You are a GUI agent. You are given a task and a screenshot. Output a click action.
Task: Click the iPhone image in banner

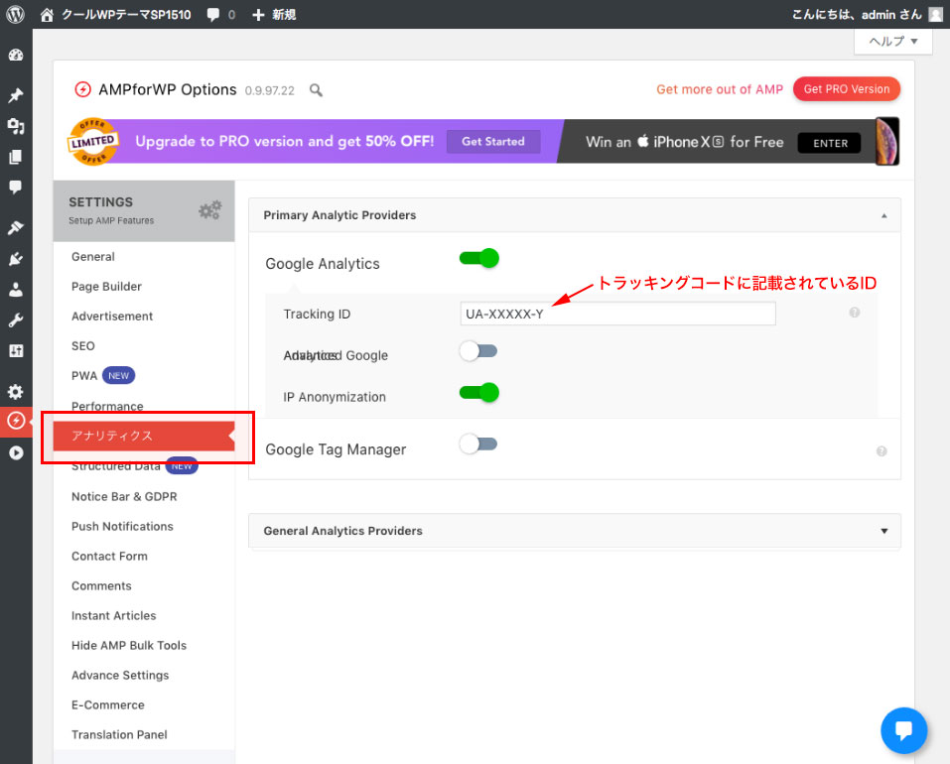(x=887, y=142)
